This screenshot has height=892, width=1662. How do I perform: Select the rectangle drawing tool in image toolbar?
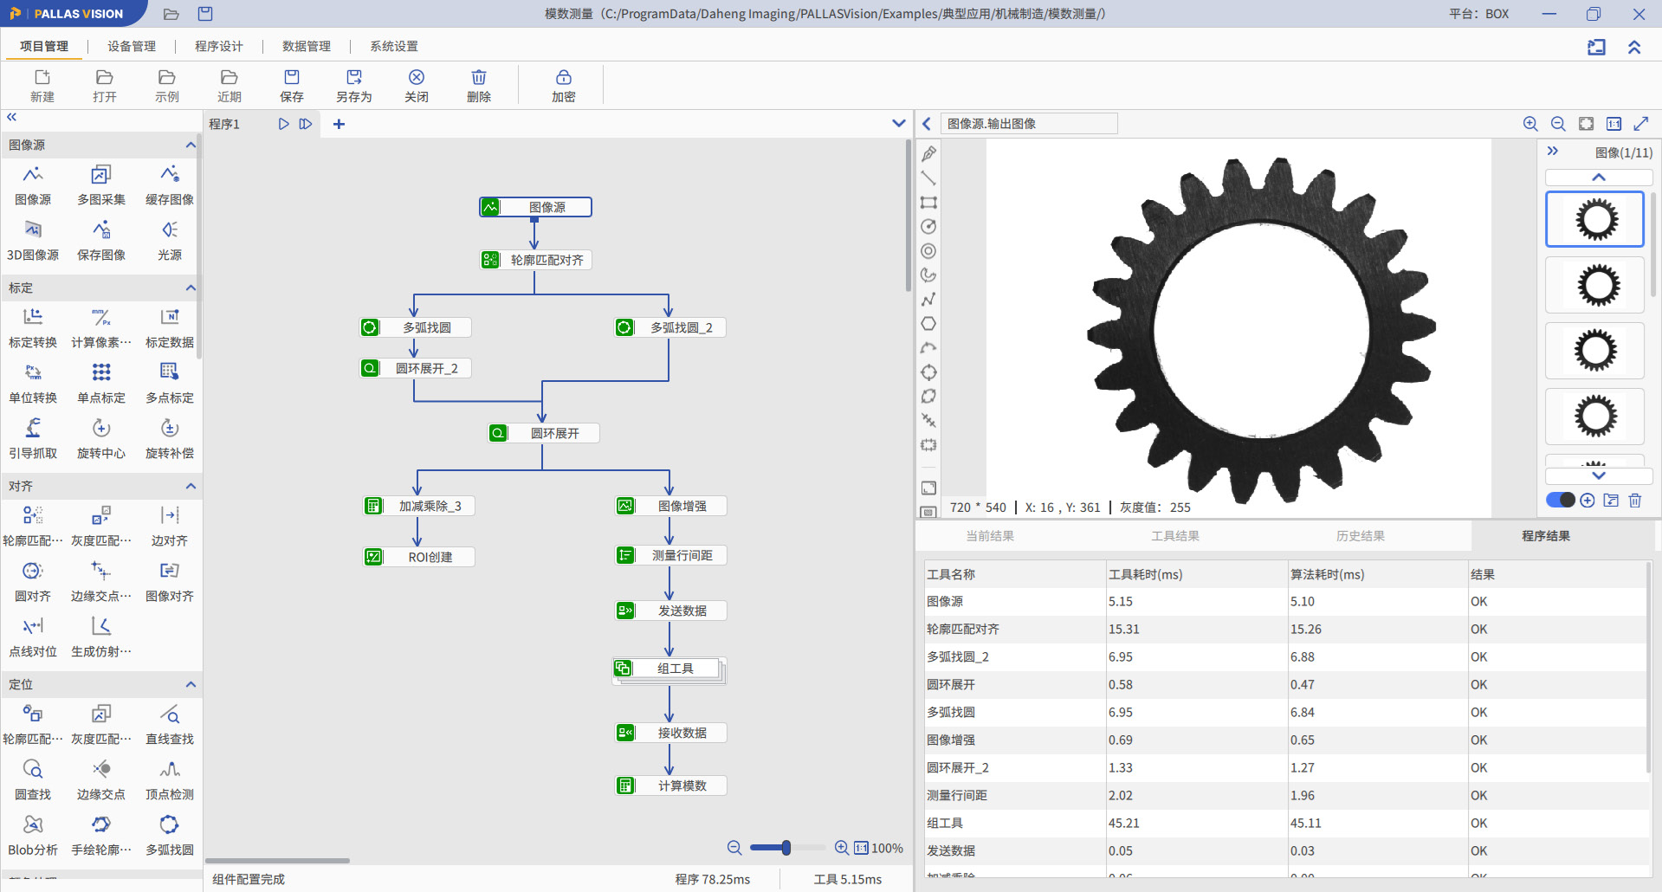tap(928, 203)
